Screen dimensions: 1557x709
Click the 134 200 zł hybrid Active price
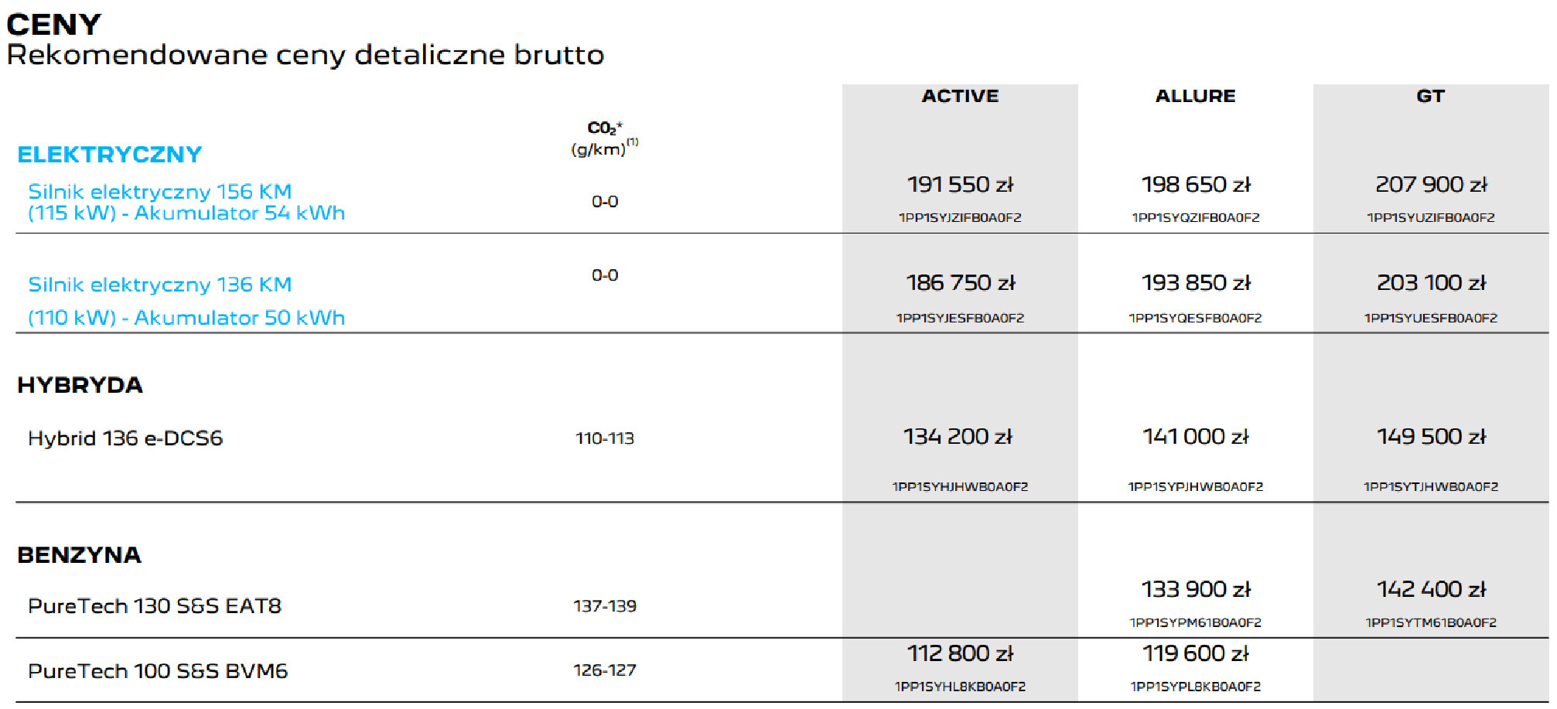pyautogui.click(x=958, y=437)
